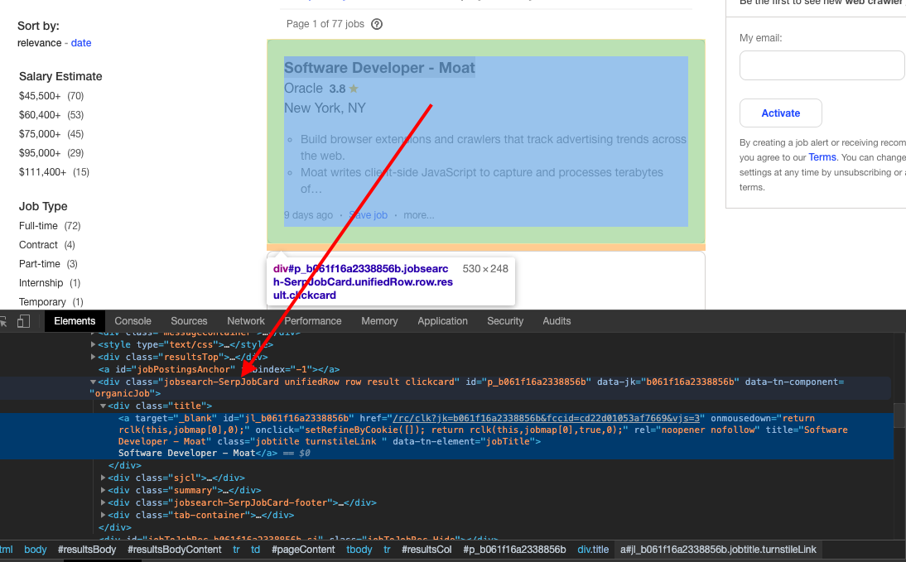The image size is (906, 562).
Task: Click the My email input field
Action: coord(821,65)
